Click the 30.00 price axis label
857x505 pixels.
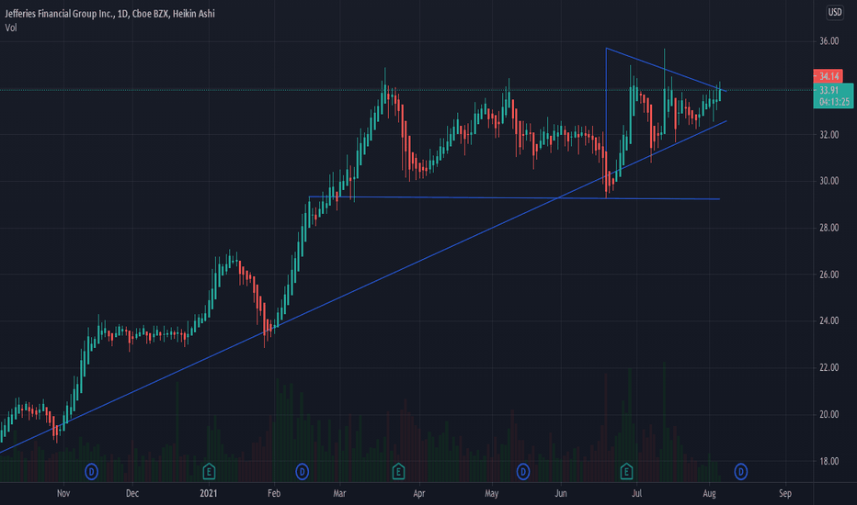829,181
